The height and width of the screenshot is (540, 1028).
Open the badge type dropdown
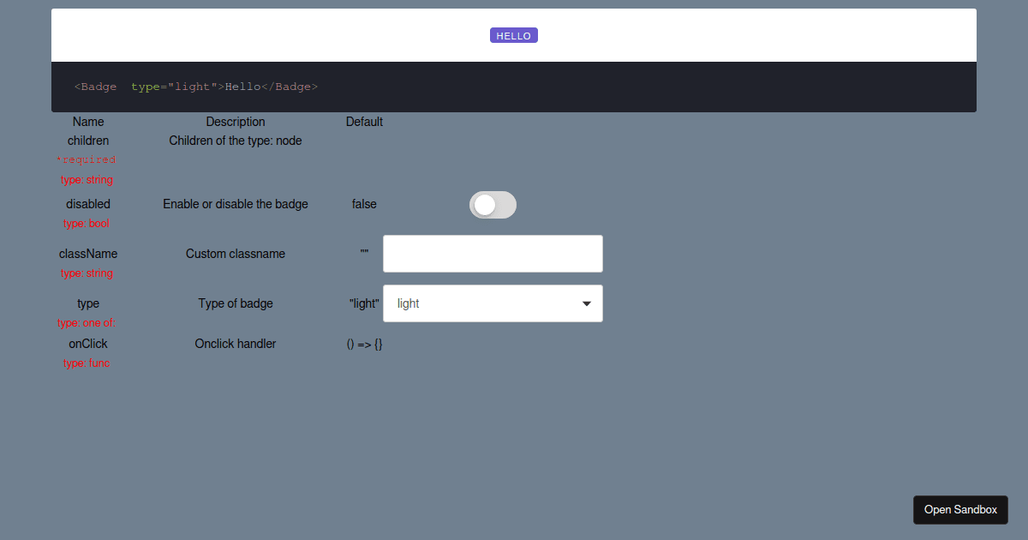pyautogui.click(x=493, y=303)
